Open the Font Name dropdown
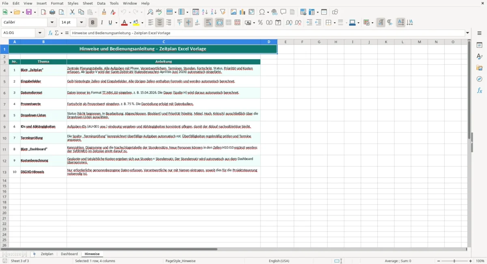Viewport: 487px width, 264px height. [x=52, y=23]
